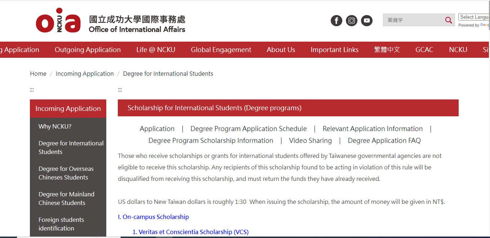The height and width of the screenshot is (238, 490).
Task: Open the Degree Program Application Schedule link
Action: [x=248, y=129]
